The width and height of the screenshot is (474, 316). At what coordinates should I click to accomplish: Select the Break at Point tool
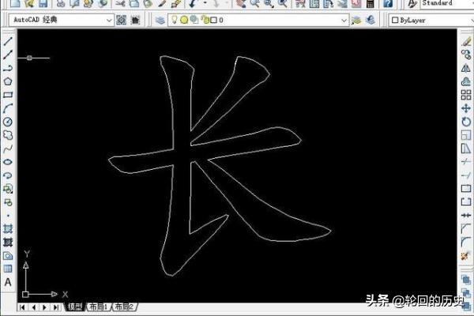point(466,189)
